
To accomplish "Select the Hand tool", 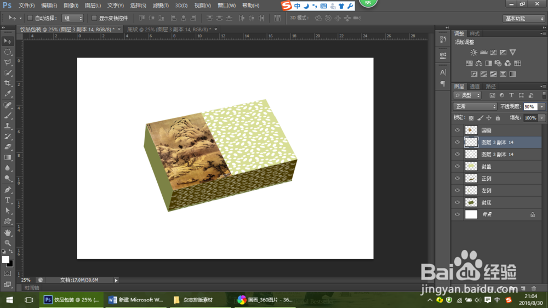I will (8, 232).
